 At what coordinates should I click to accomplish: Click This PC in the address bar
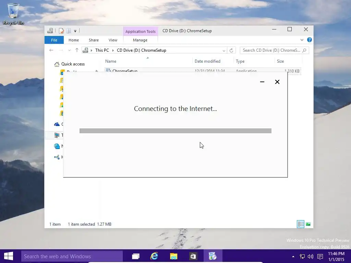tap(102, 50)
